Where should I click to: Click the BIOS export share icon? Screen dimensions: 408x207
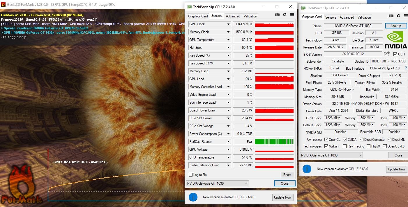click(387, 54)
